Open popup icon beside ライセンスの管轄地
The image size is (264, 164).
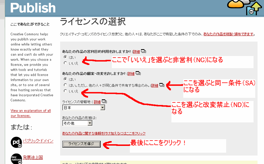(104, 101)
